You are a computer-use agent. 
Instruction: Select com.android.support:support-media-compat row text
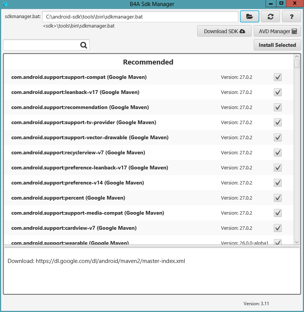(x=88, y=213)
